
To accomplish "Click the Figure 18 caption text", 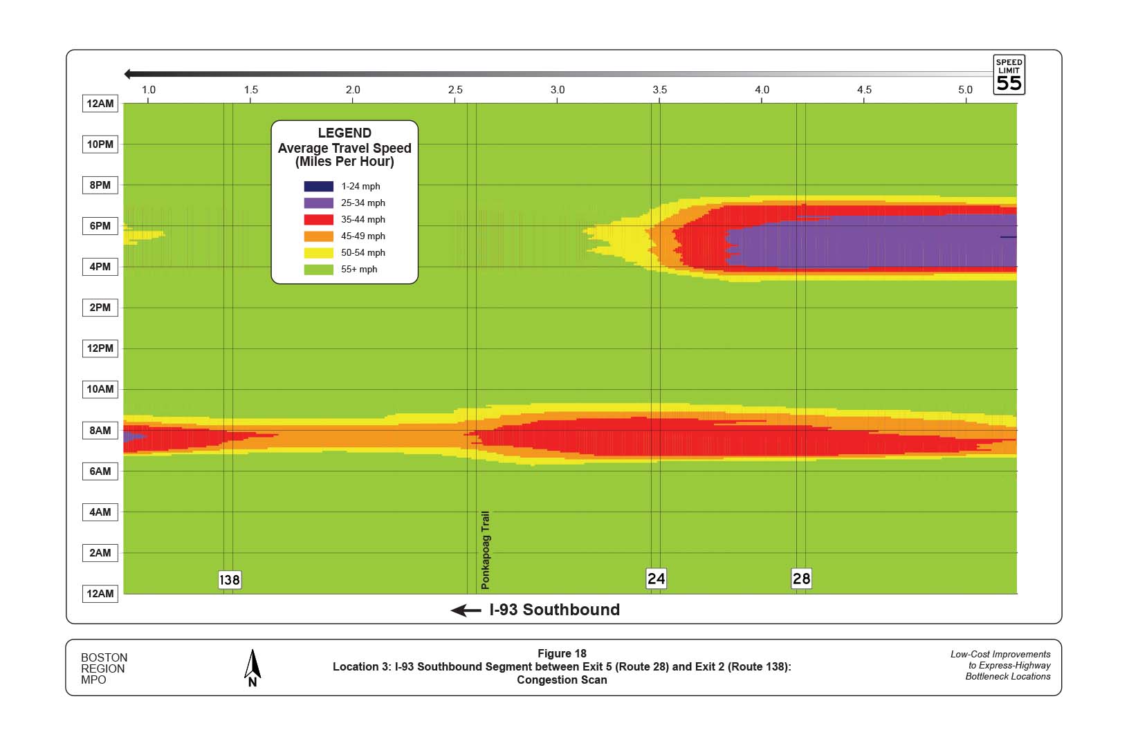I will click(562, 653).
